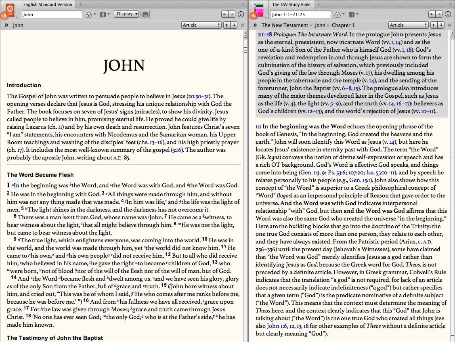
Task: Go forward in English Standard Version history
Action: pyautogui.click(x=232, y=14)
